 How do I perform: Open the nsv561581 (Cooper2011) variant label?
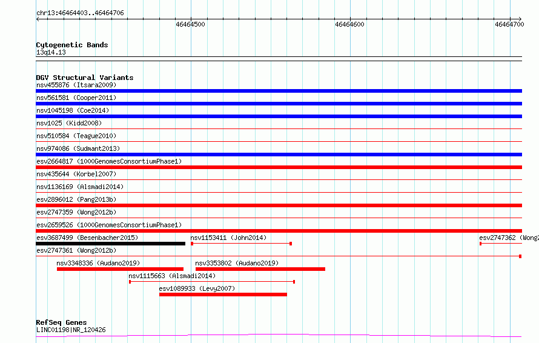76,98
